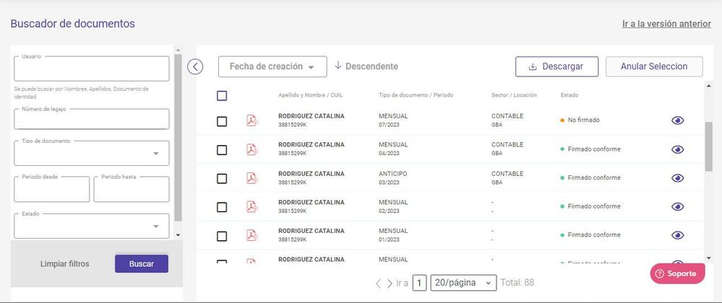The width and height of the screenshot is (722, 303).
Task: Click the Buscar button
Action: [x=142, y=264]
